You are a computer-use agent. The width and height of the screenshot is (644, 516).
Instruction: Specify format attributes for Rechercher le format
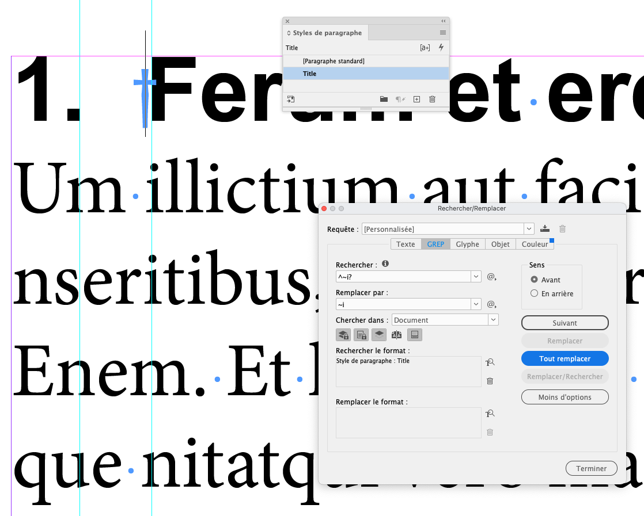pyautogui.click(x=489, y=362)
